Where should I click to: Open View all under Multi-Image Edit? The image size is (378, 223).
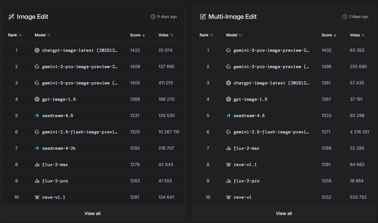click(284, 213)
